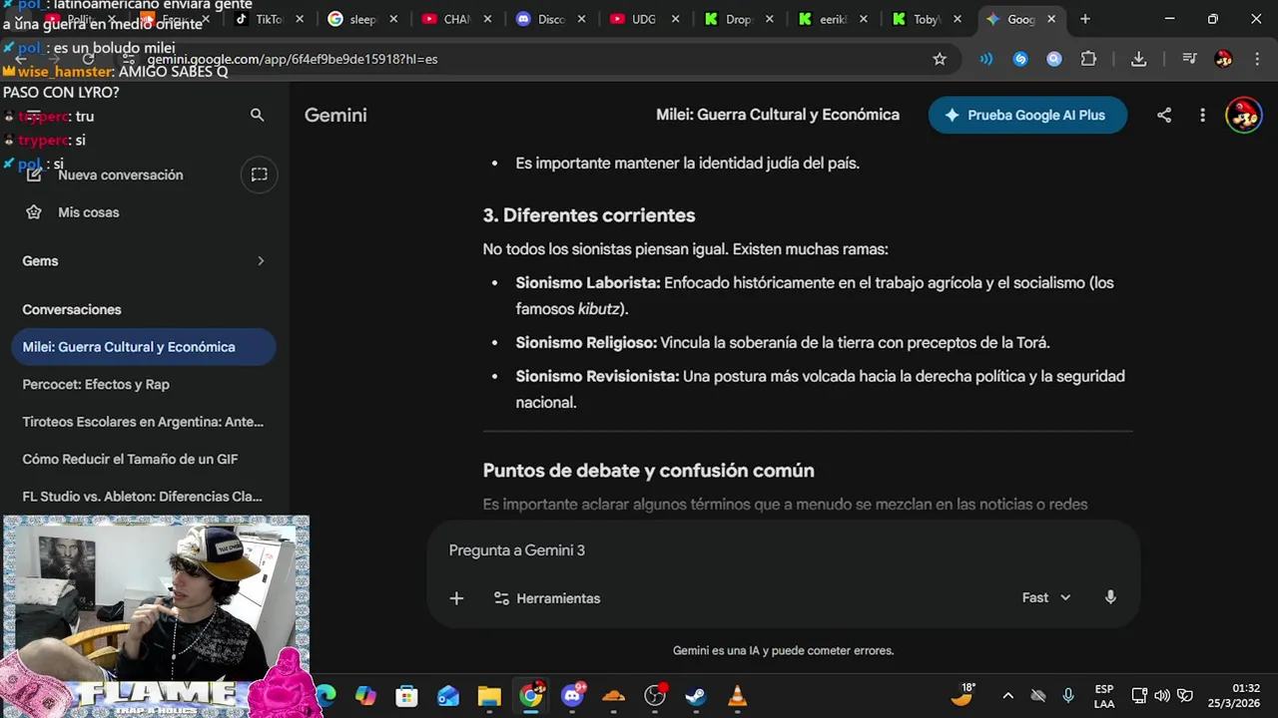Click the plus icon to add files

click(x=456, y=598)
